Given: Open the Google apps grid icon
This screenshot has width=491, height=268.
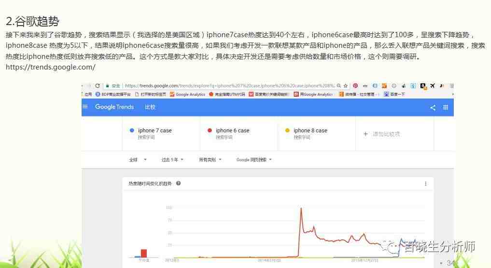Looking at the screenshot, I should (x=446, y=107).
